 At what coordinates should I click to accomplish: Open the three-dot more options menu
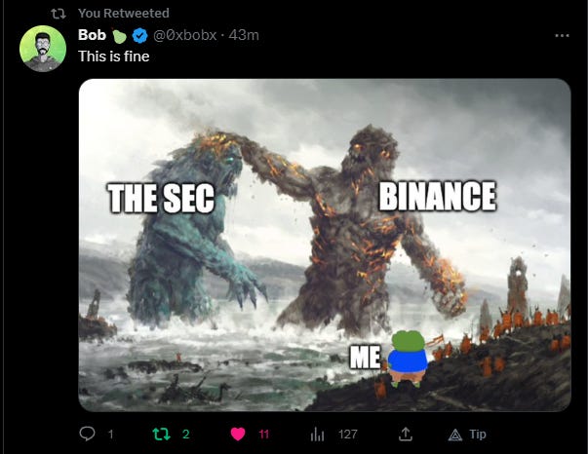pos(562,36)
